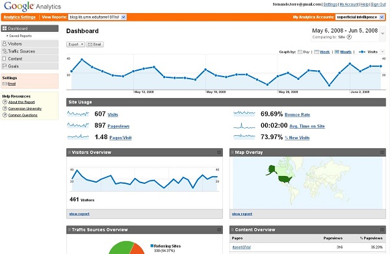Screen dimensions: 390x254
Task: Click the Referring Sites blue legend swatch
Action: click(x=151, y=246)
